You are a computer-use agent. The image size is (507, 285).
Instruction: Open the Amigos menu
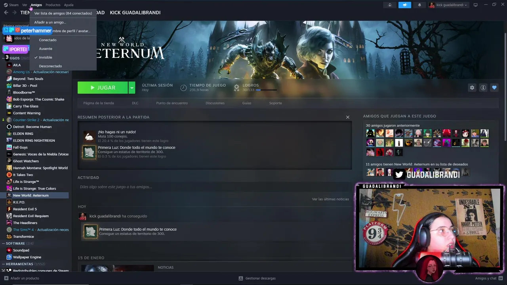36,5
